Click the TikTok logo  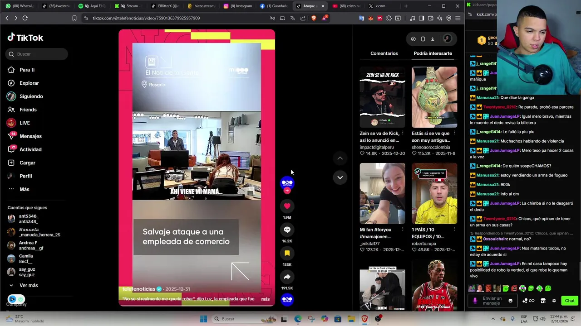coord(25,38)
